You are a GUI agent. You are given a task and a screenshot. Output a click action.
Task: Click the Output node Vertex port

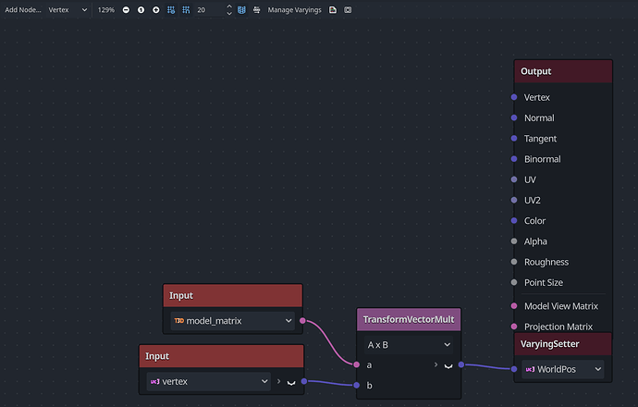pyautogui.click(x=514, y=97)
